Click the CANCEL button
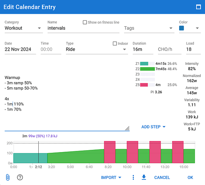Image resolution: width=205 pixels, height=185 pixels. point(162,177)
